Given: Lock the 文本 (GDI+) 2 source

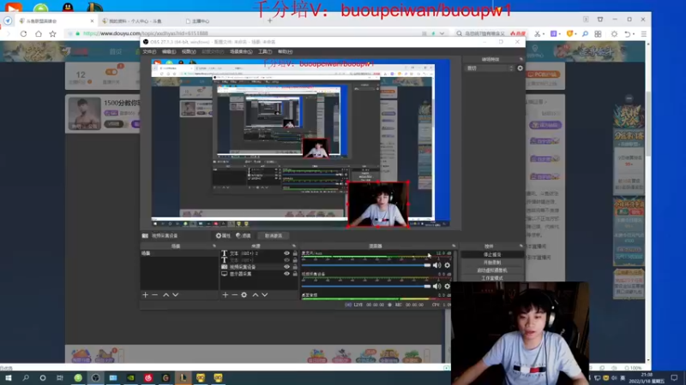Looking at the screenshot, I should 295,253.
